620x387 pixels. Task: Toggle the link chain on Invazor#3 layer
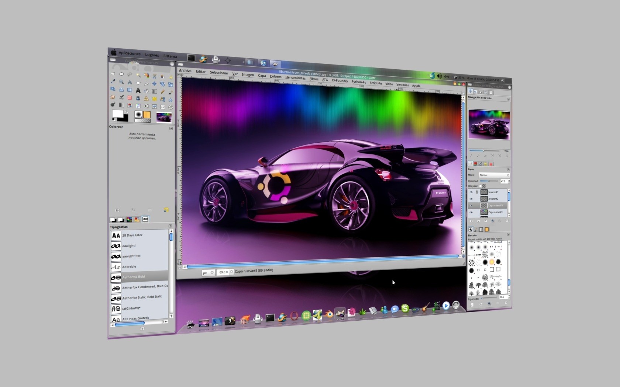point(477,192)
